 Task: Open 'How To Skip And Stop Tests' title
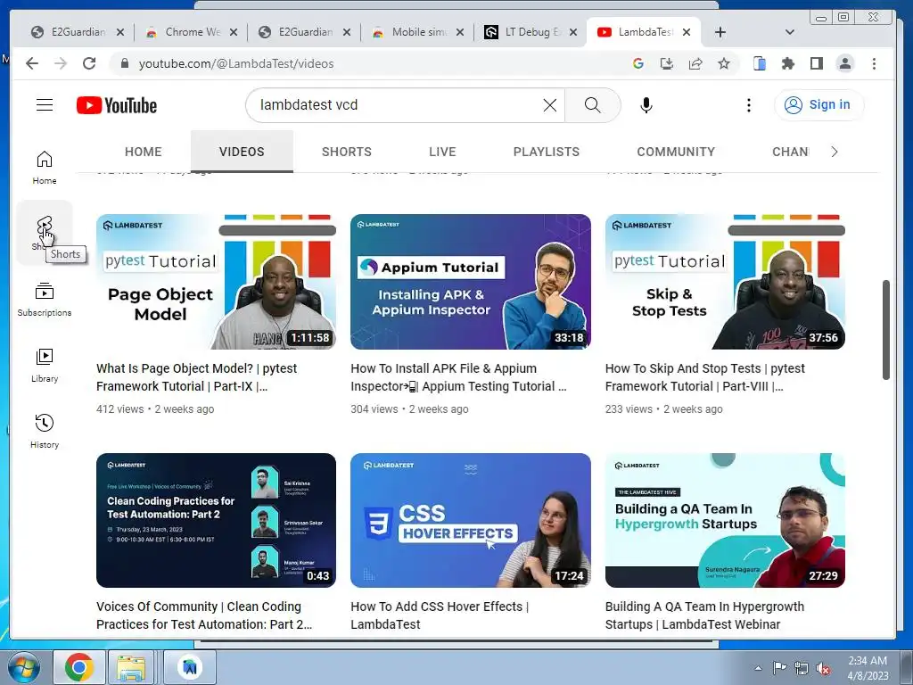[704, 377]
